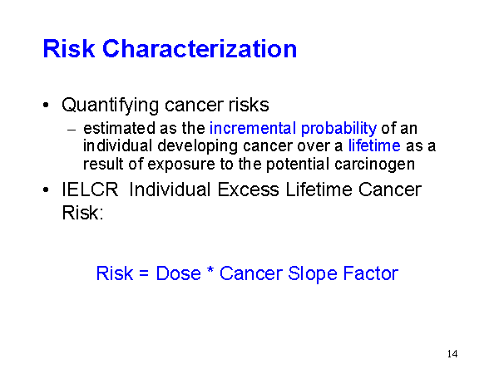The height and width of the screenshot is (374, 499).
Task: Click "individual developing cancer" in the sub-bullet
Action: [178, 146]
